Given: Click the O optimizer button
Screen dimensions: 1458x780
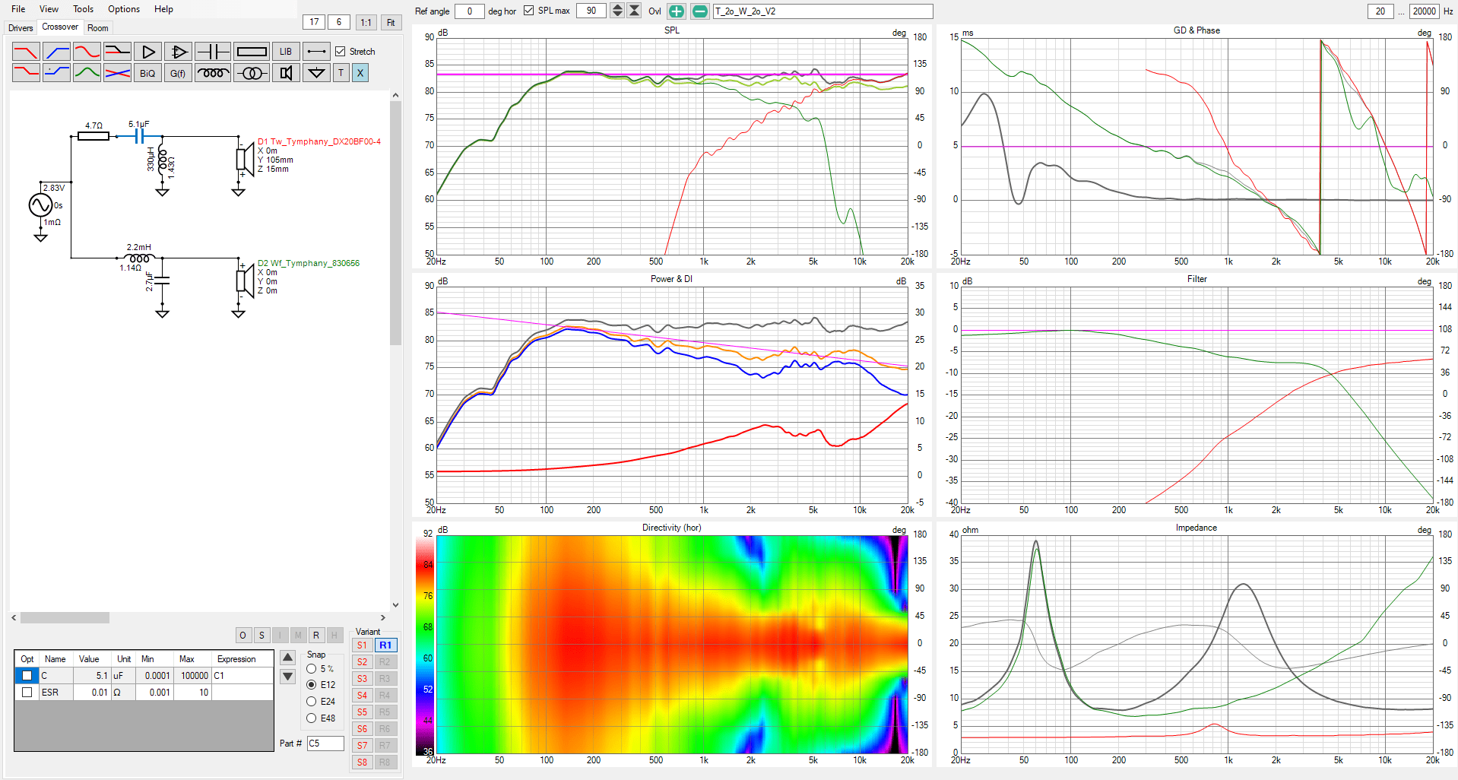Looking at the screenshot, I should click(242, 636).
